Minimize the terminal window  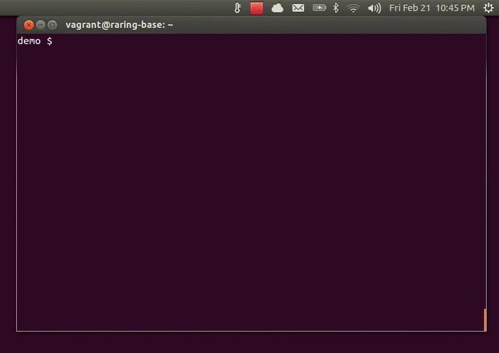pos(40,25)
